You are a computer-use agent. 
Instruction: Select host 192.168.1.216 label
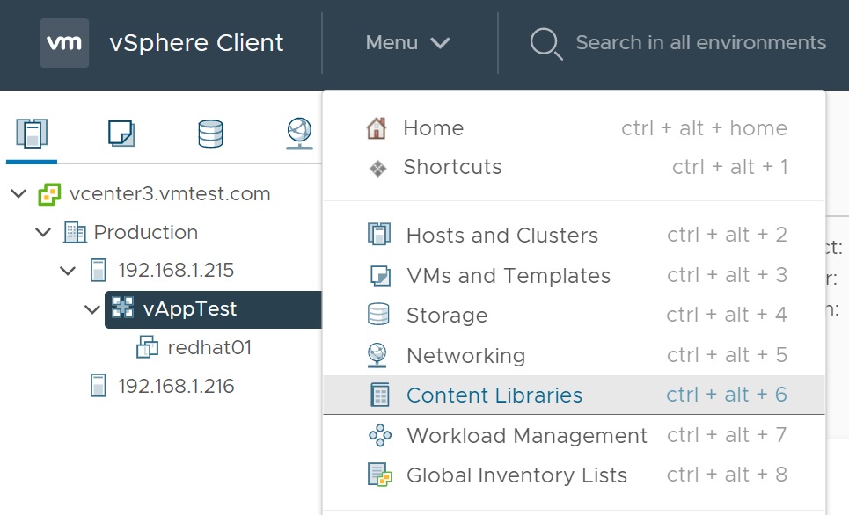click(176, 386)
